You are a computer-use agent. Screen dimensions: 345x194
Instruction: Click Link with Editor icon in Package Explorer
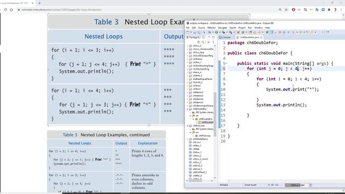tap(203, 42)
